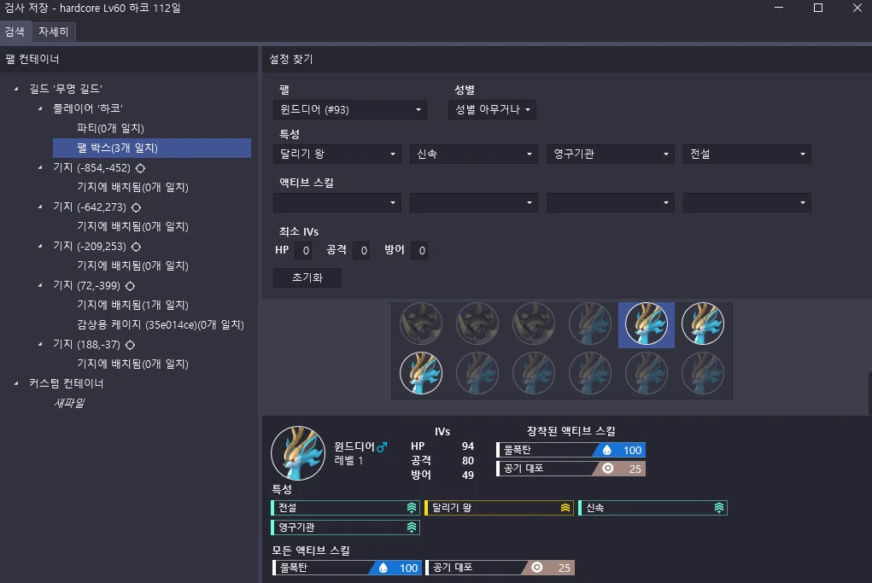This screenshot has height=583, width=872.
Task: Open the 성별 아무거나 gender dropdown
Action: [x=492, y=109]
